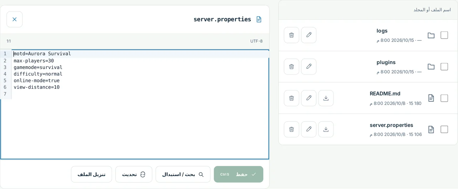Reload file with the تحديث button
Viewport: 458px width, 189px height.
click(x=134, y=174)
